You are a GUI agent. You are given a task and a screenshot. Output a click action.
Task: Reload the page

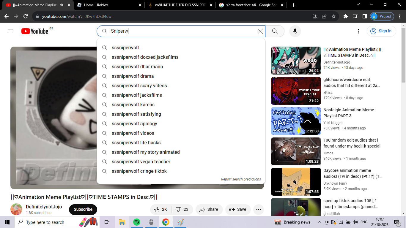tap(26, 16)
